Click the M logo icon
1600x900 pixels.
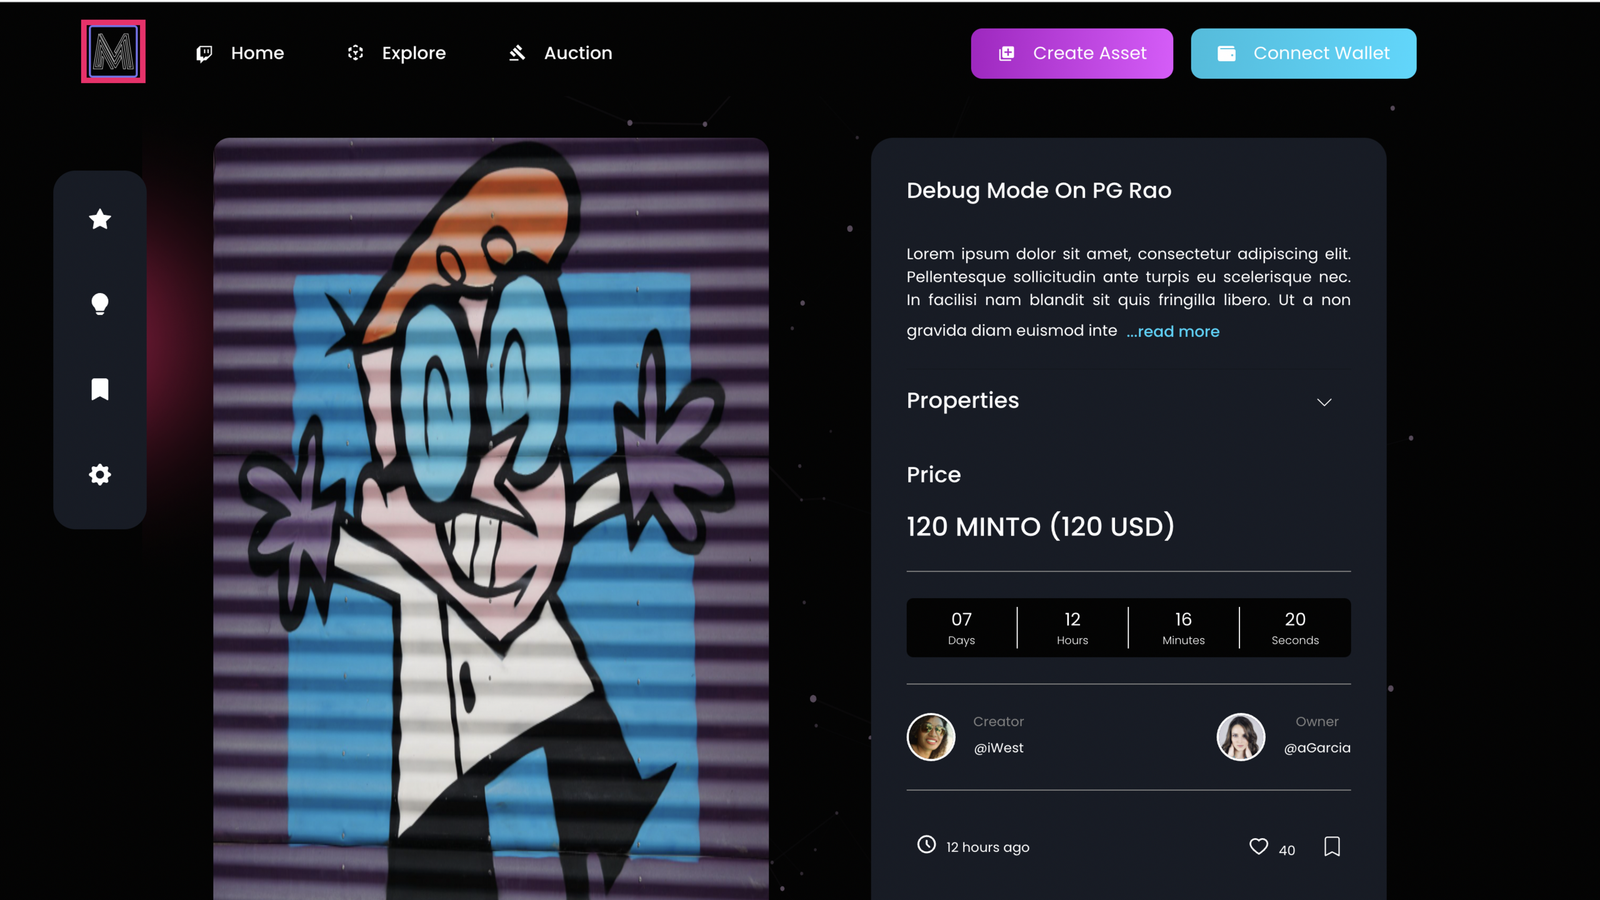(113, 51)
